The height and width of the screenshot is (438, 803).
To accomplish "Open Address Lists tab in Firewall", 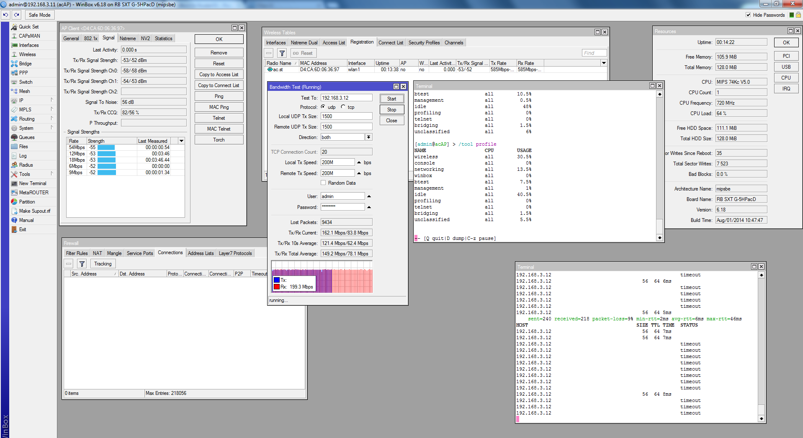I will pyautogui.click(x=201, y=253).
